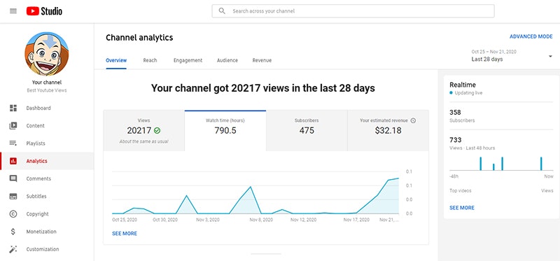Go to Playlists in the sidebar
Viewport: 560px width, 261px height.
[x=47, y=143]
